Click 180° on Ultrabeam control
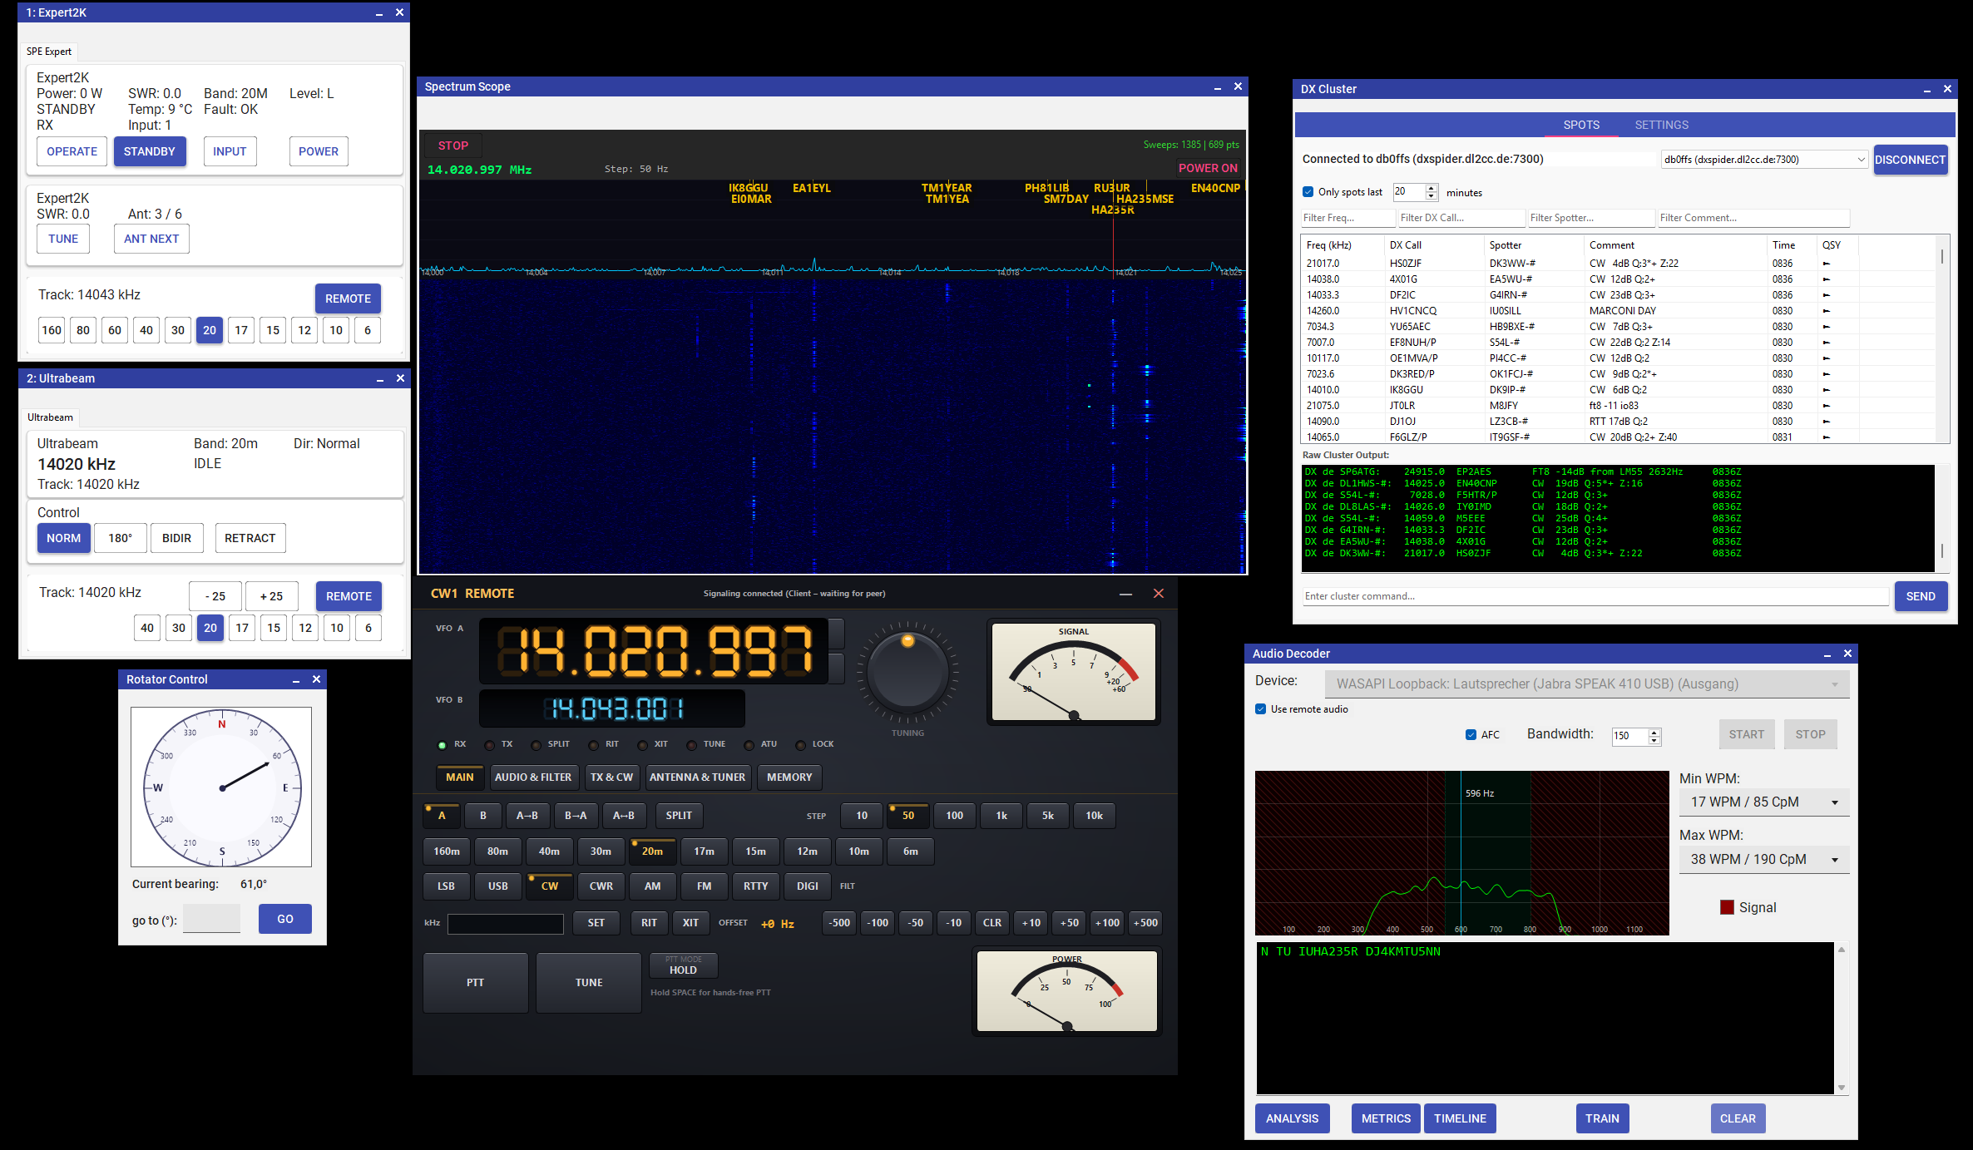The image size is (1973, 1150). point(120,538)
